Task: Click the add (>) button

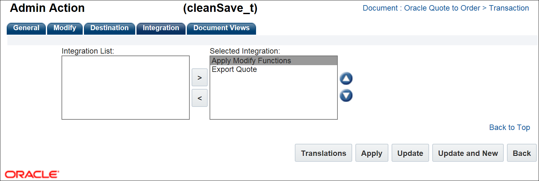Action: (199, 78)
